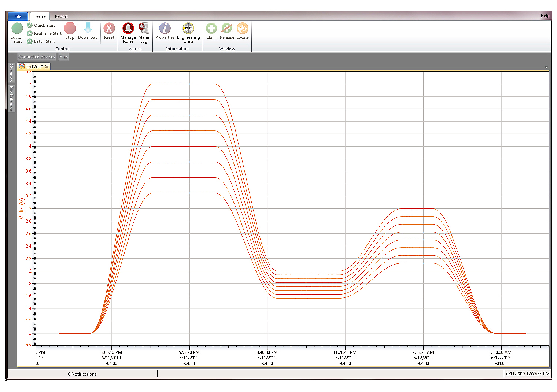Open the File menu tab
Image resolution: width=557 pixels, height=392 pixels.
click(18, 16)
